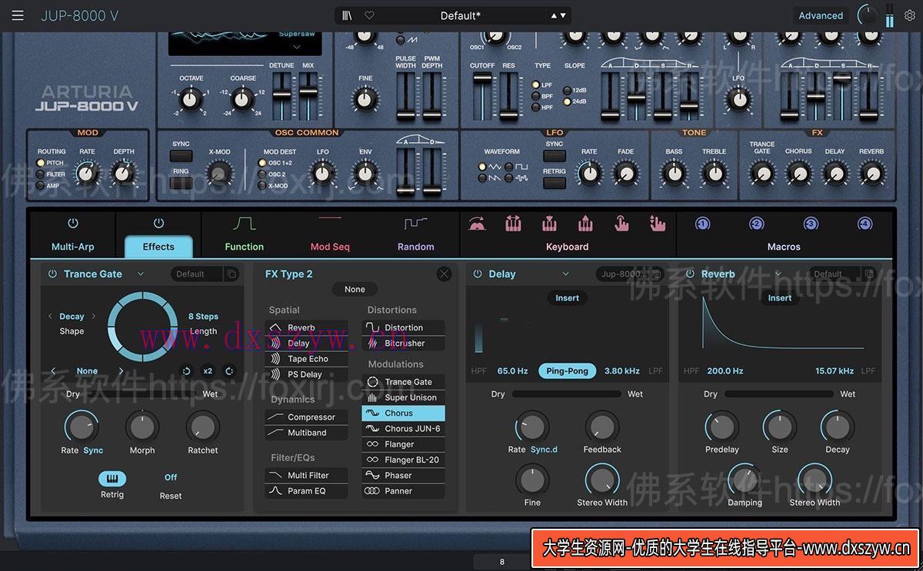Click next Shape arrow beside Decay
The width and height of the screenshot is (923, 571).
pos(94,316)
